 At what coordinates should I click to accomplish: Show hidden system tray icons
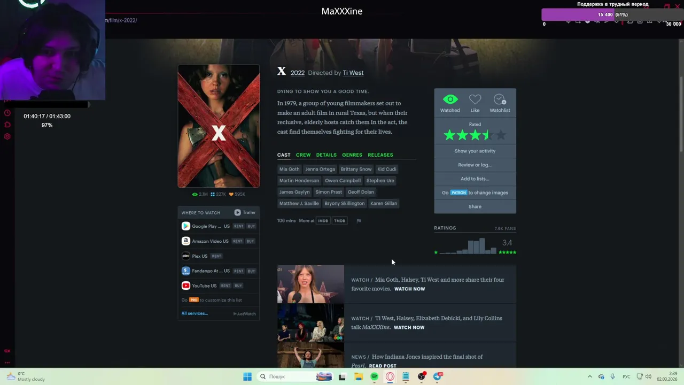click(590, 376)
